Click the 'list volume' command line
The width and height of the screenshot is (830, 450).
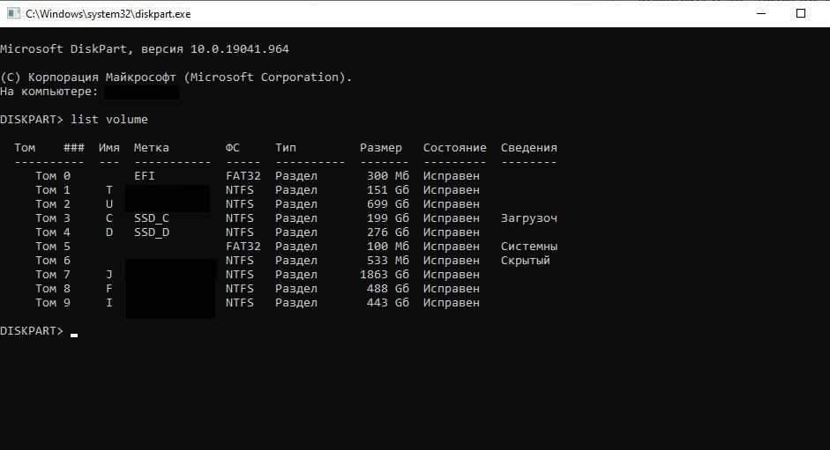pos(74,120)
